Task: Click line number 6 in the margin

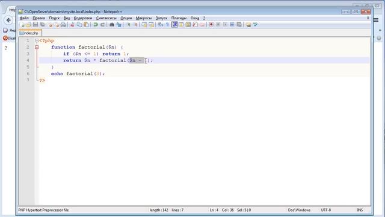Action: point(28,74)
